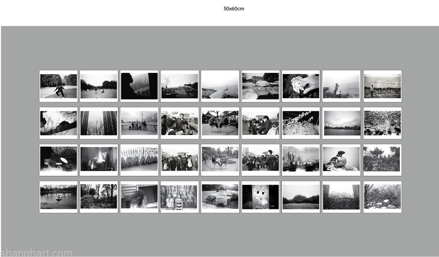
Task: Open the row of elephant statues photo
Action: click(x=139, y=160)
